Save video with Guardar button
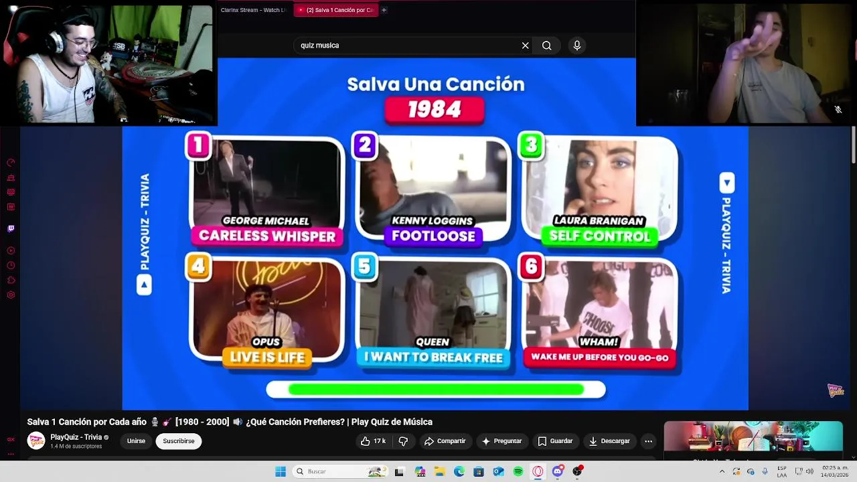857x482 pixels. click(x=555, y=441)
